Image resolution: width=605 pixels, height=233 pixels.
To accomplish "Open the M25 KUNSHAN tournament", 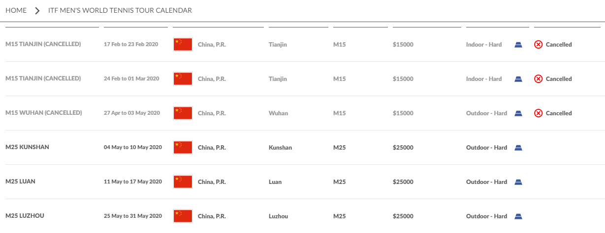I will point(27,147).
